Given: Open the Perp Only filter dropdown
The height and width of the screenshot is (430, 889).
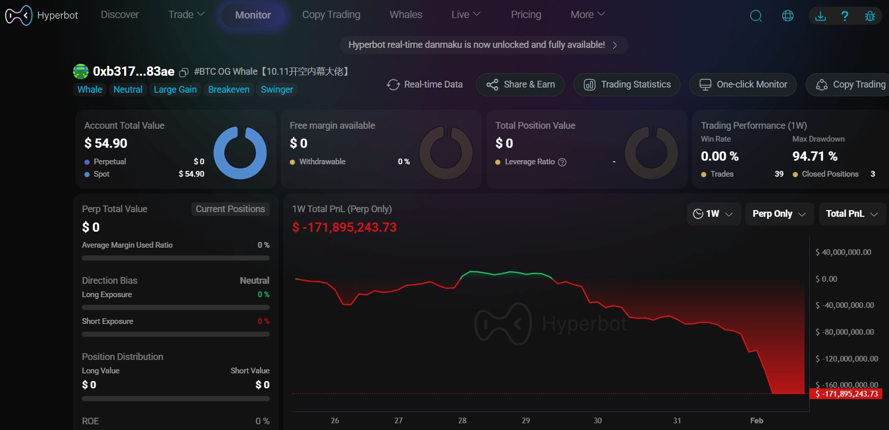Looking at the screenshot, I should [x=779, y=214].
